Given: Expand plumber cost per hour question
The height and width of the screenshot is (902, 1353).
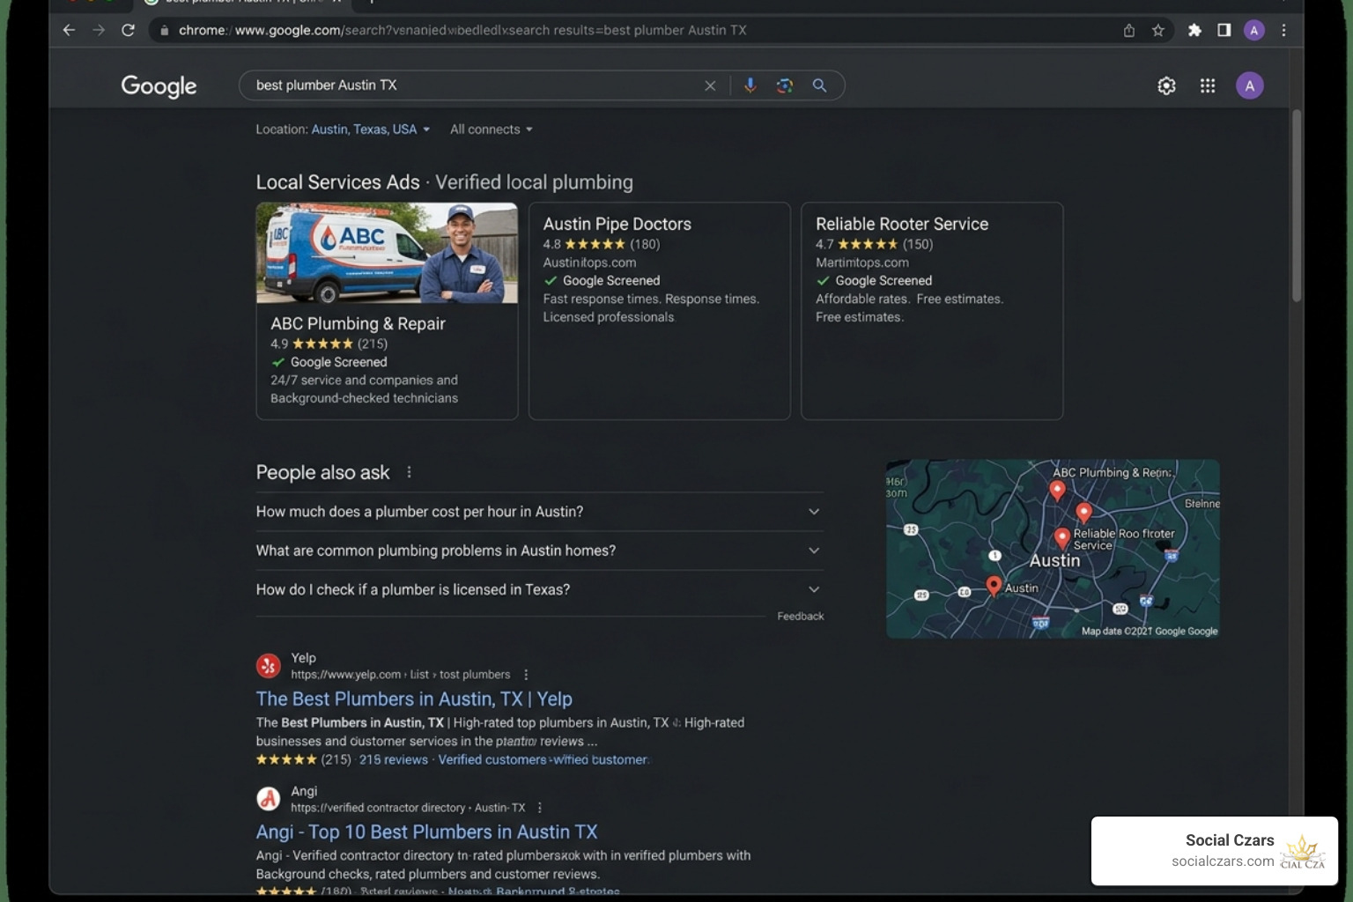Looking at the screenshot, I should tap(539, 512).
